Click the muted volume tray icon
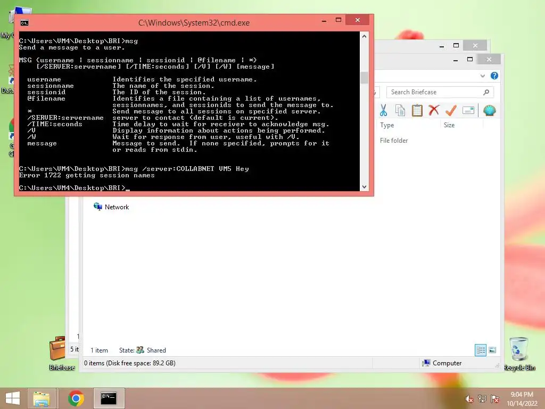The width and height of the screenshot is (545, 409). [x=469, y=399]
